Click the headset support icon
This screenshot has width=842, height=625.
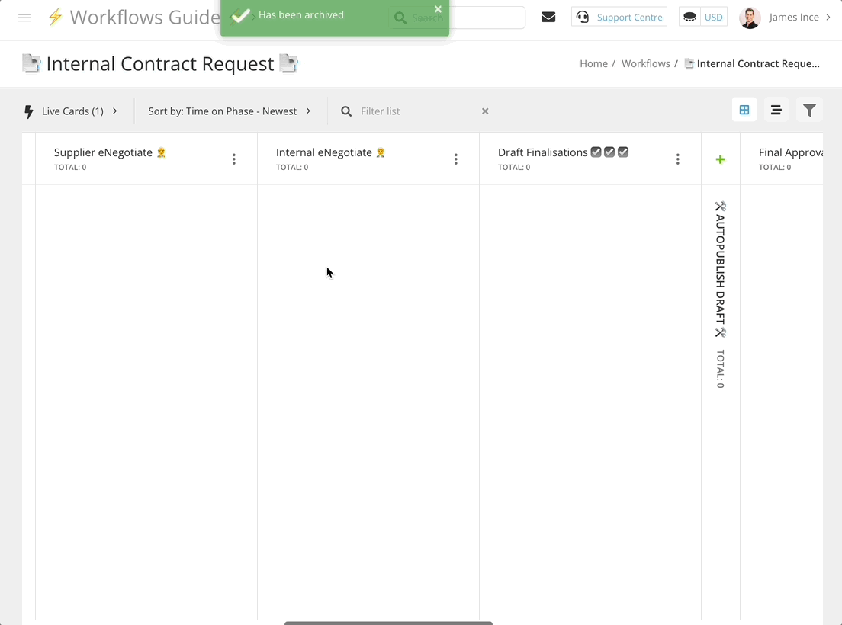pos(582,18)
